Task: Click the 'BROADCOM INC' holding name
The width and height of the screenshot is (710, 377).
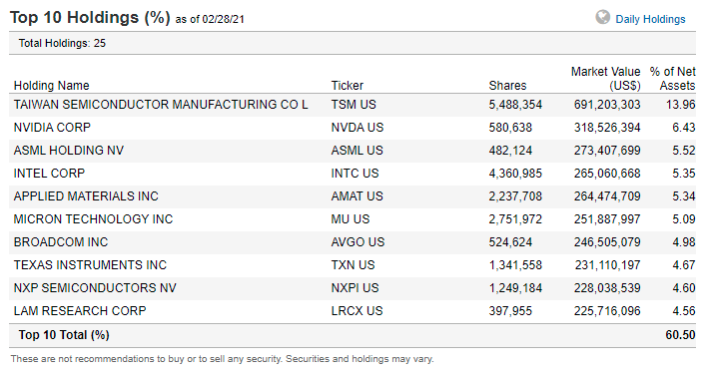Action: pos(61,242)
